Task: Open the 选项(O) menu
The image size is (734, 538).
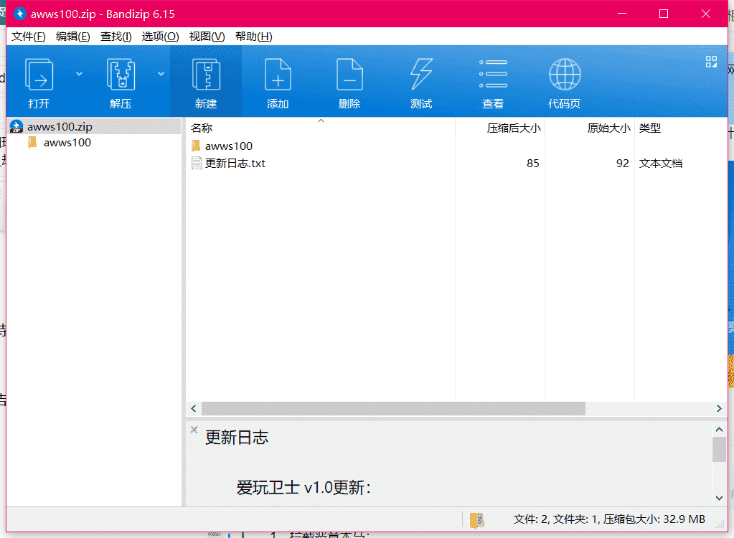Action: tap(160, 37)
